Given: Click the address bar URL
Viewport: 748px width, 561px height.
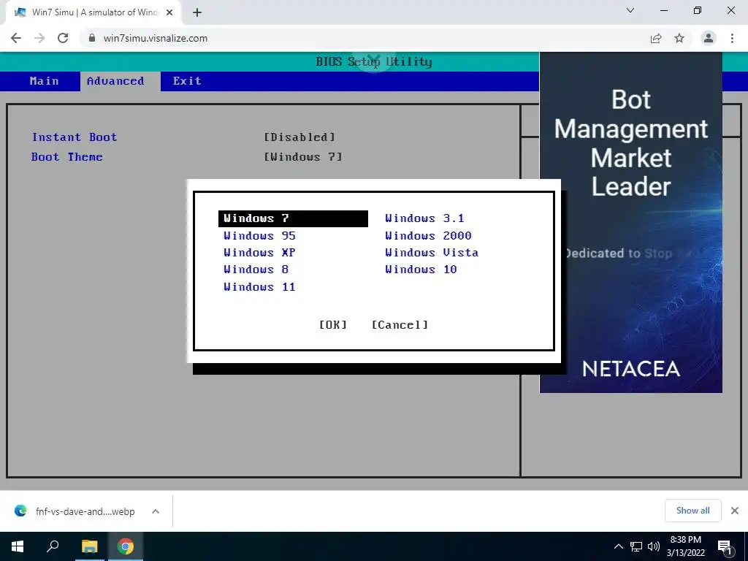Looking at the screenshot, I should tap(155, 38).
